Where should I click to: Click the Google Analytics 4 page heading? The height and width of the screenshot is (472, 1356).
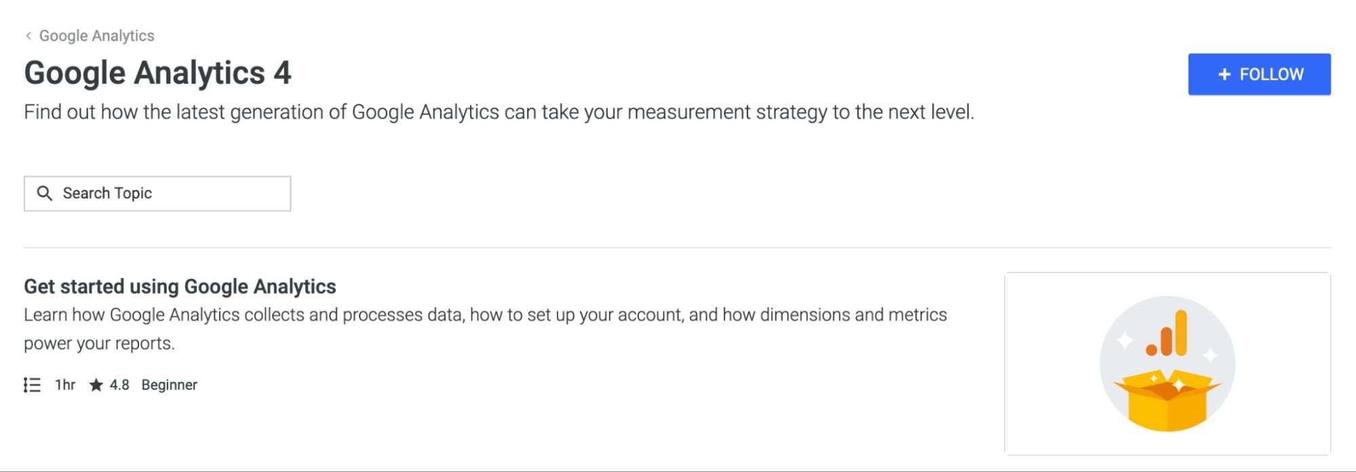coord(157,73)
